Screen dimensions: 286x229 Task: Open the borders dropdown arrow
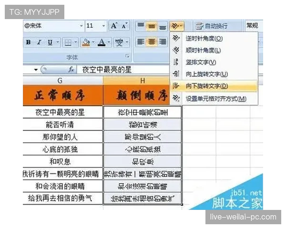(x=76, y=42)
